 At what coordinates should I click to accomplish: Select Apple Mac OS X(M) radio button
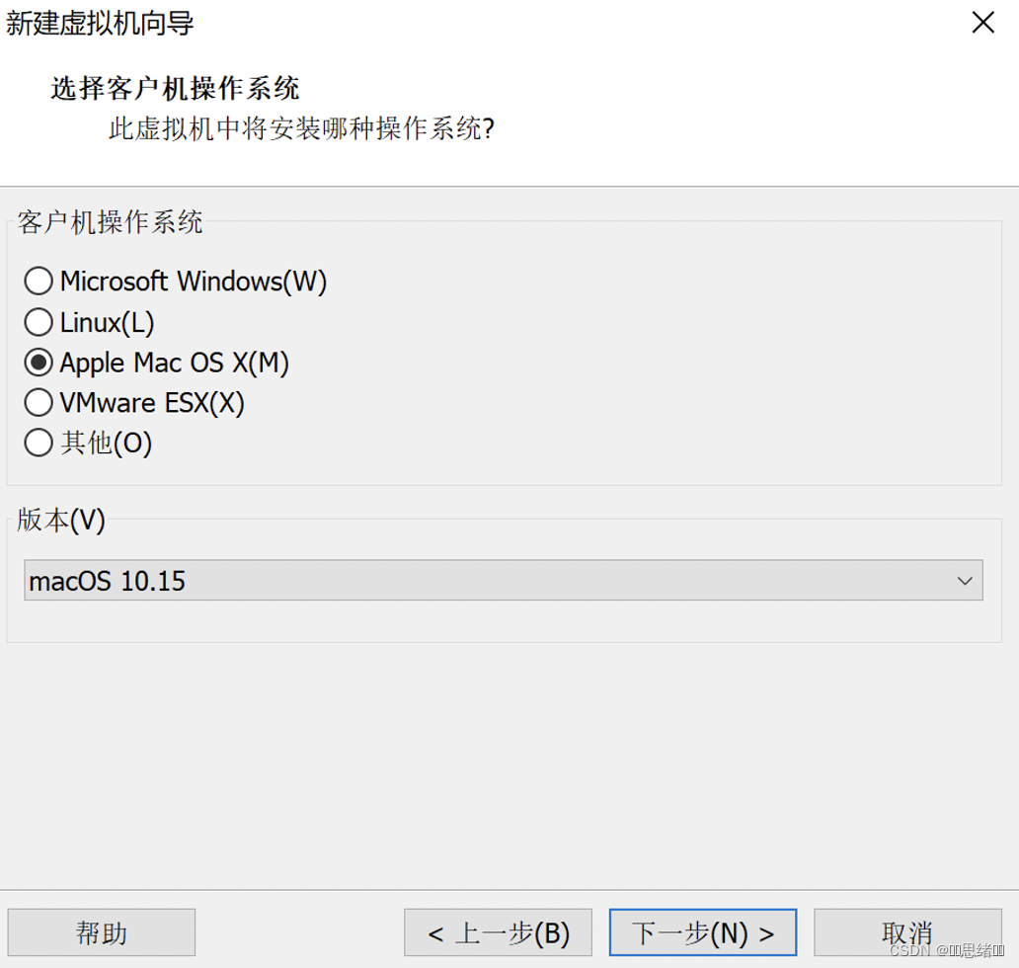point(39,363)
